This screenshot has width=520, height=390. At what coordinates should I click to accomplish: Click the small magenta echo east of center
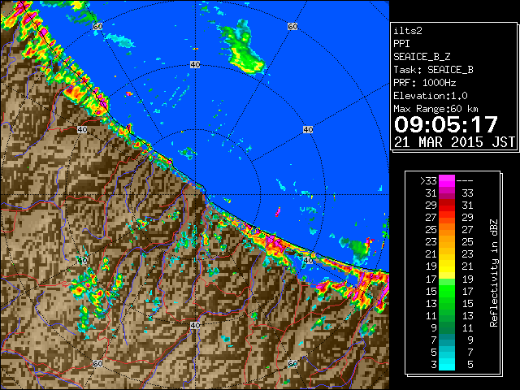[278, 211]
